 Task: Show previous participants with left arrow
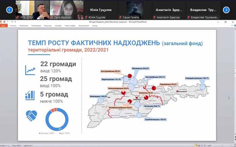pos(9,10)
